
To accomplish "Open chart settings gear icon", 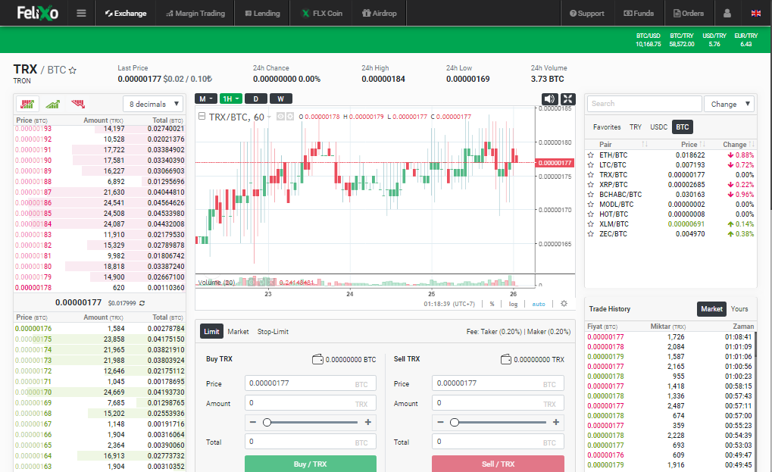I will [x=564, y=304].
